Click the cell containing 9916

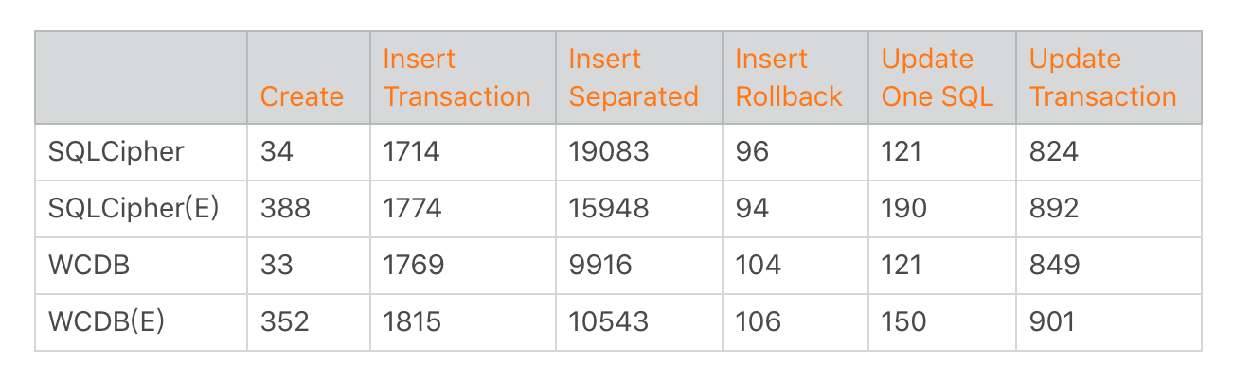pos(639,266)
